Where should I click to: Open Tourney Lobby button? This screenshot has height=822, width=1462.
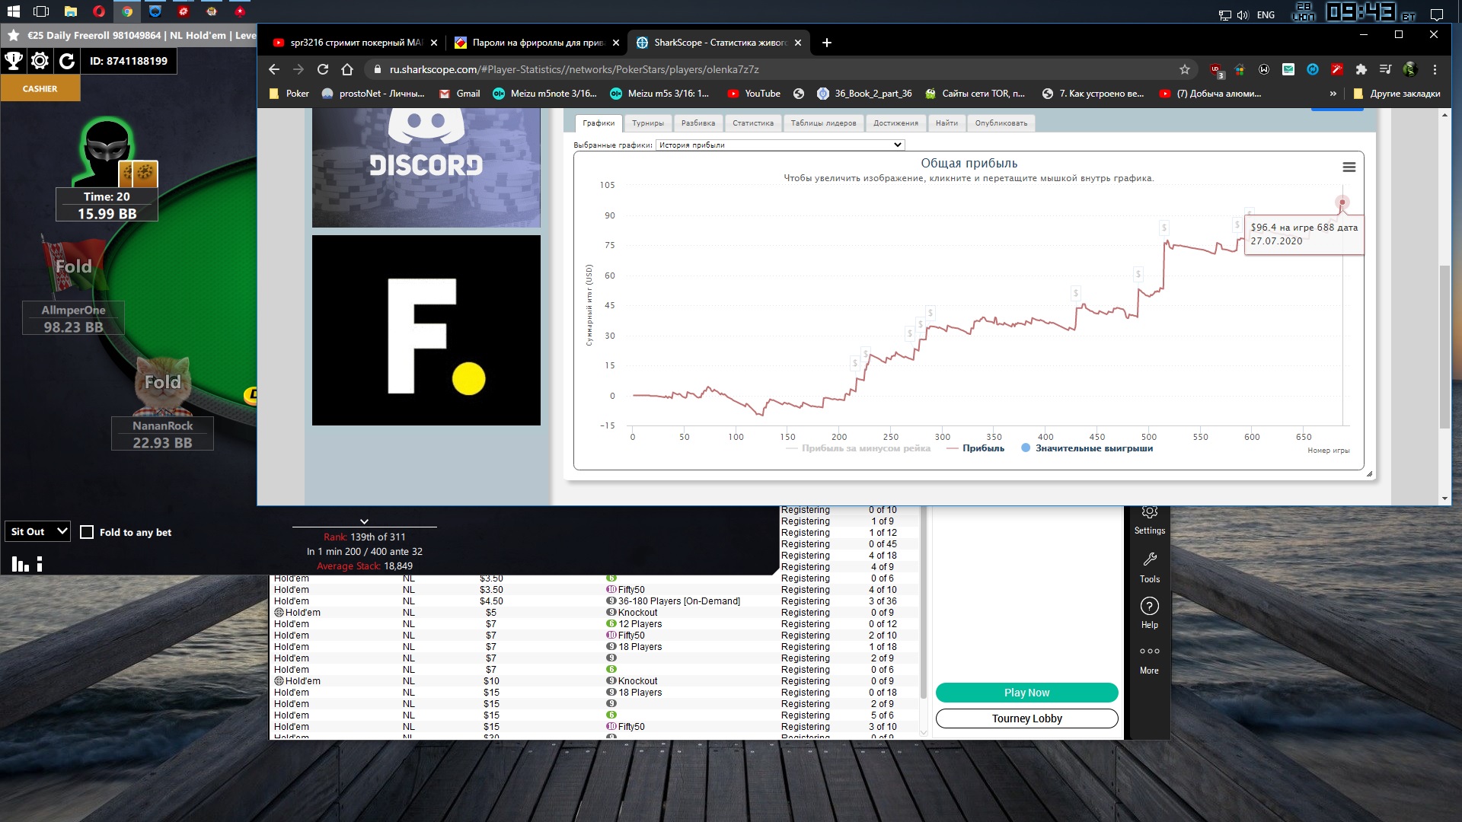pos(1026,718)
